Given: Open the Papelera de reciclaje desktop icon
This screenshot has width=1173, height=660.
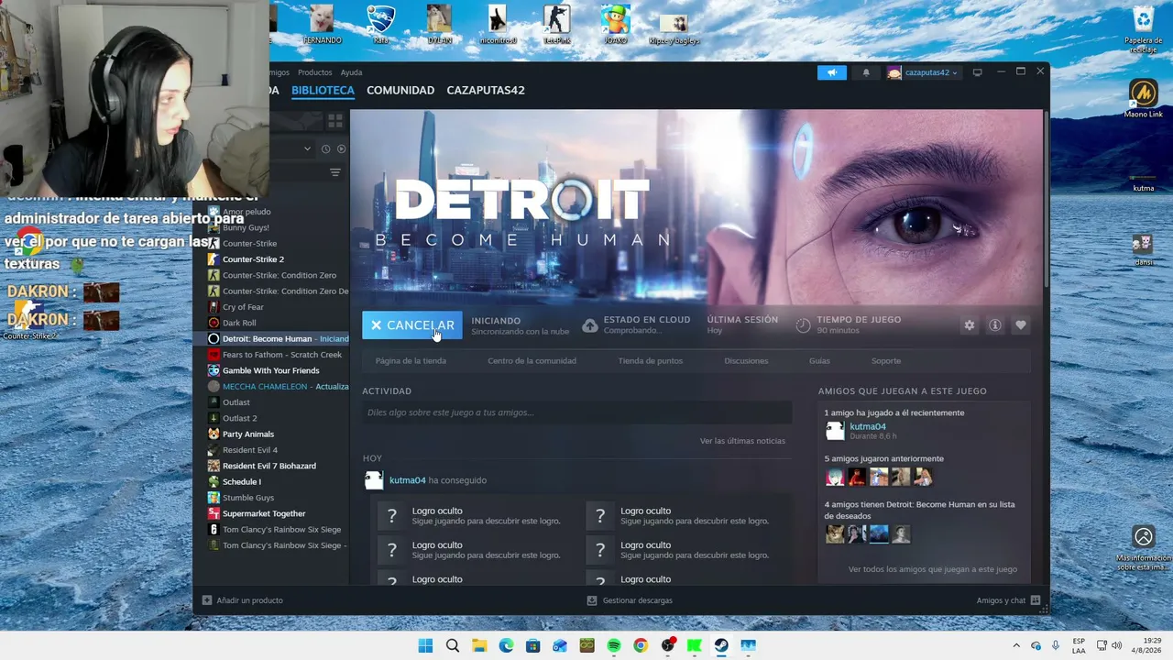Looking at the screenshot, I should point(1144,30).
